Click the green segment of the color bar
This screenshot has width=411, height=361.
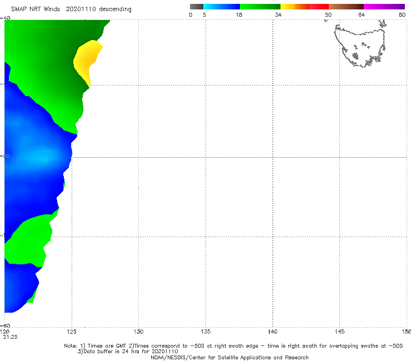click(260, 7)
